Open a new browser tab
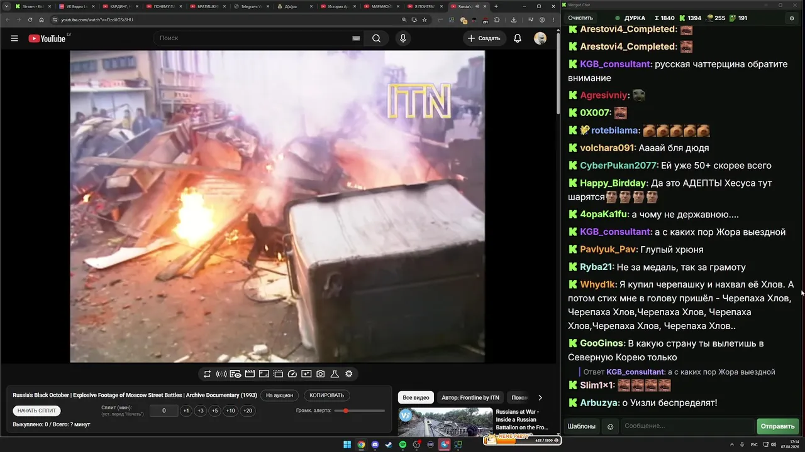Image resolution: width=805 pixels, height=452 pixels. coord(496,6)
